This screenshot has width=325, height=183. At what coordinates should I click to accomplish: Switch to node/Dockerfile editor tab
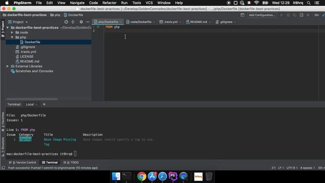coord(141,22)
